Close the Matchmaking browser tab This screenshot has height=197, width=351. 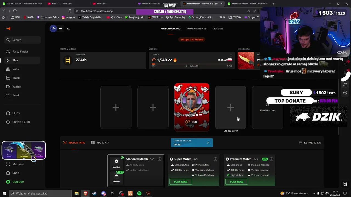click(222, 4)
